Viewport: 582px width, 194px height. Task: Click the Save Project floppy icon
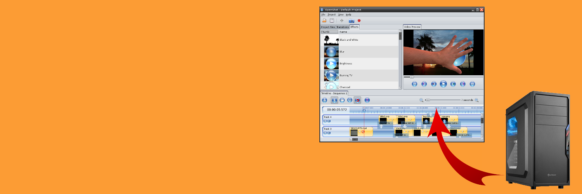[x=332, y=21]
